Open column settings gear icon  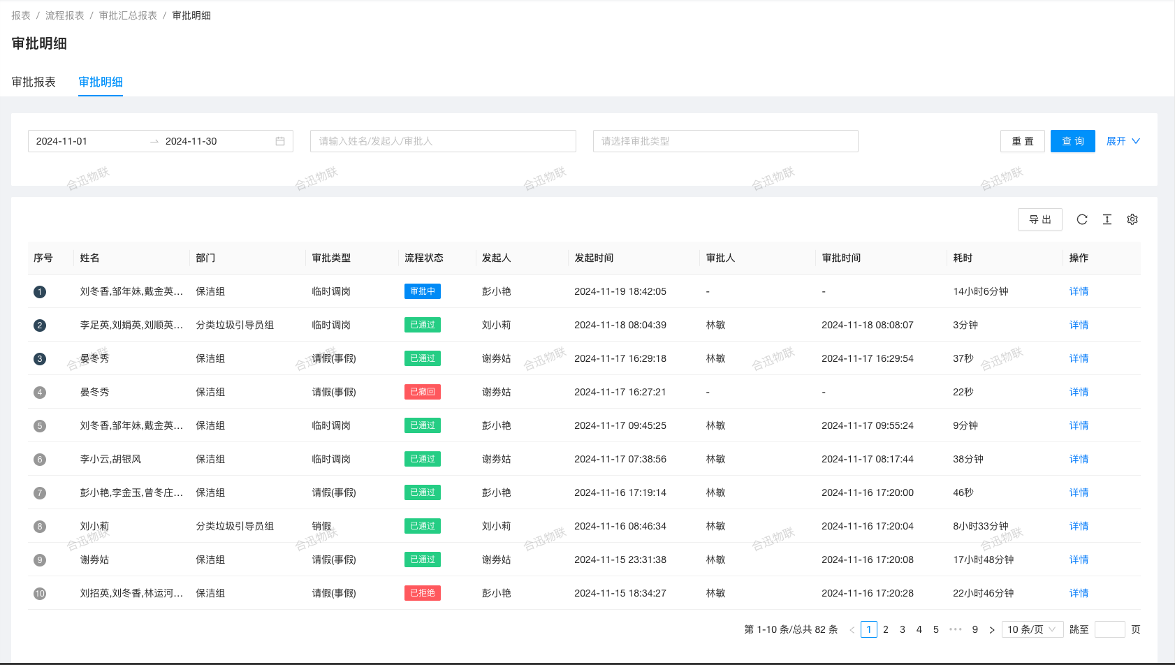(x=1132, y=219)
